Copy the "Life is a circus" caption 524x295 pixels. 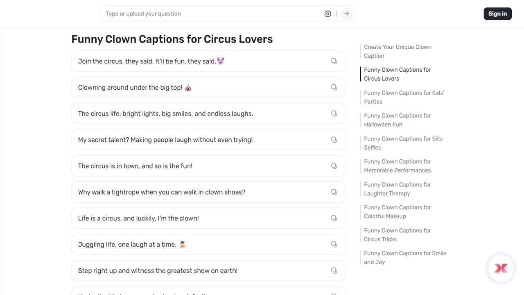[x=334, y=218]
